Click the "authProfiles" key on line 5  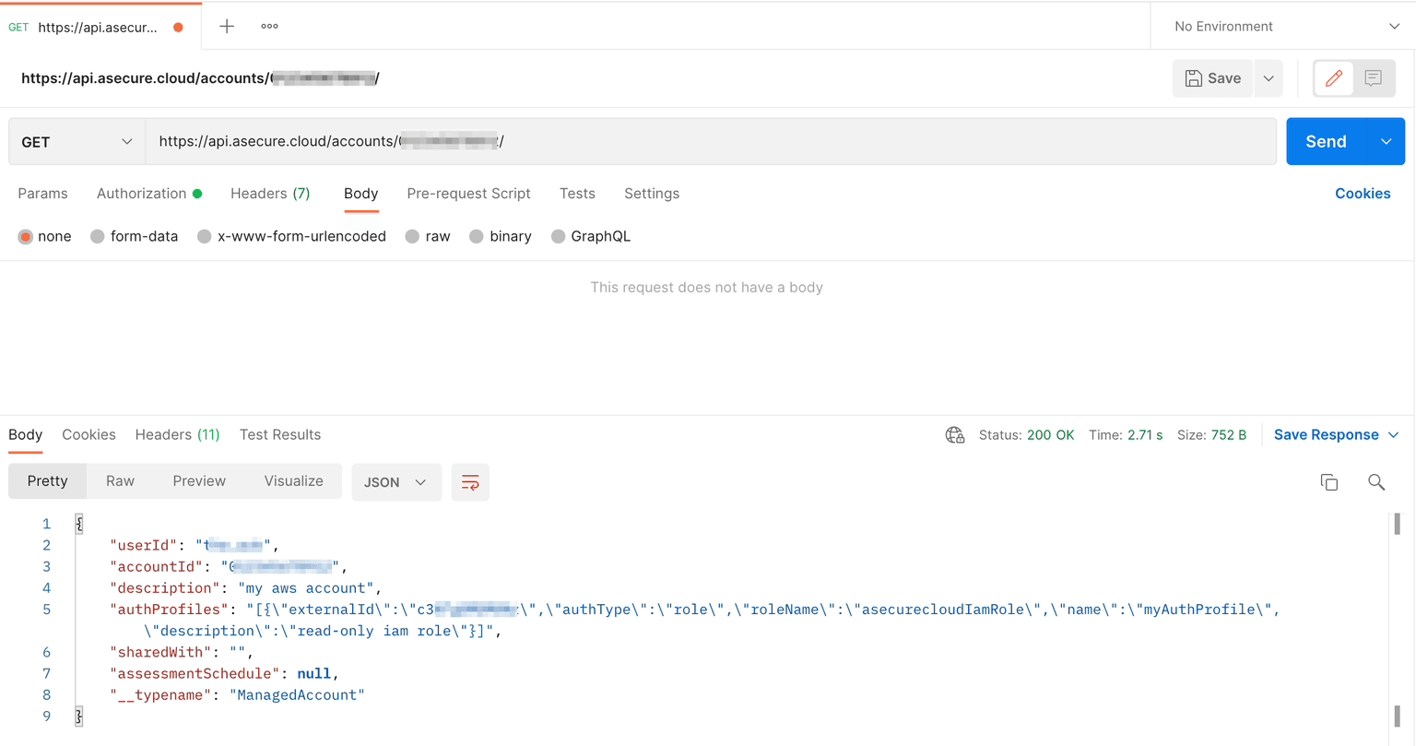click(x=169, y=610)
